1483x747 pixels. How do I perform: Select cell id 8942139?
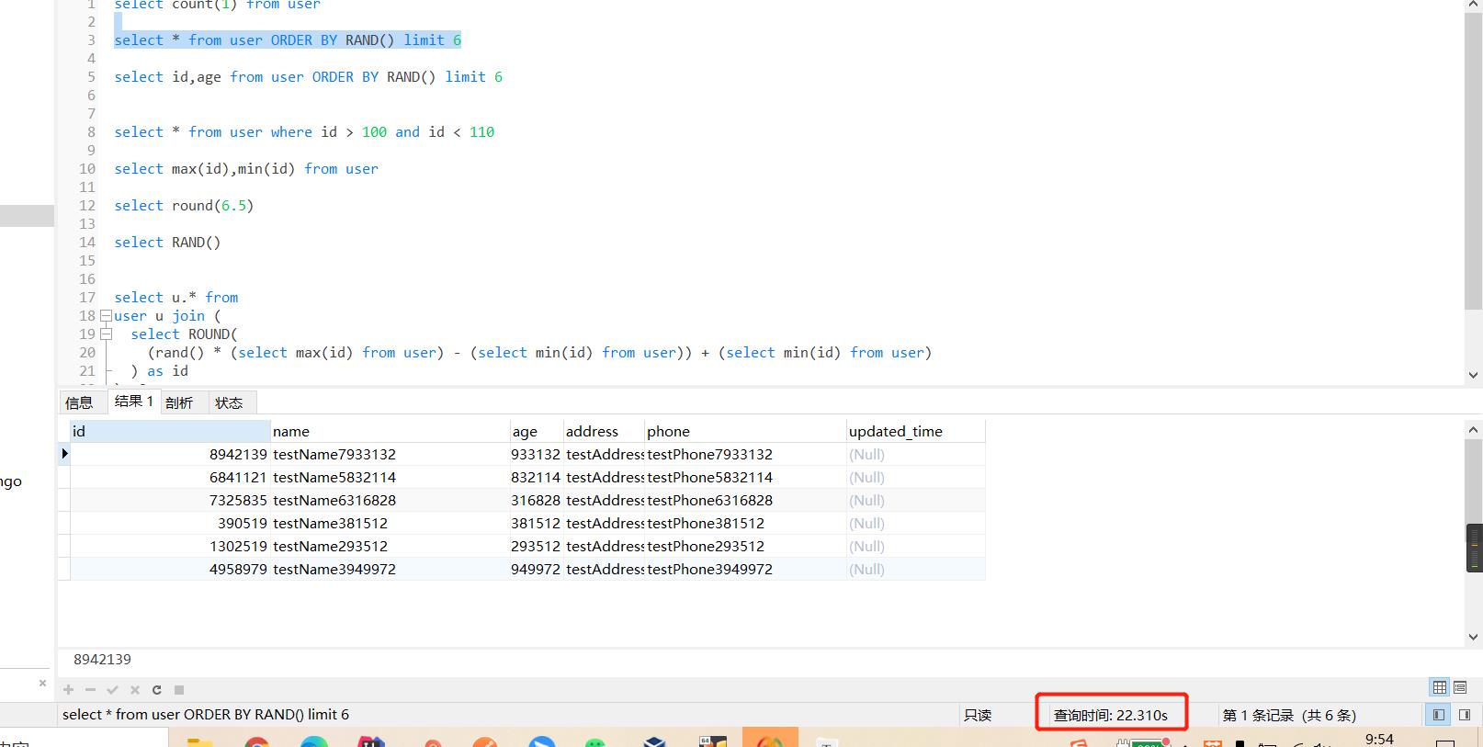[170, 454]
